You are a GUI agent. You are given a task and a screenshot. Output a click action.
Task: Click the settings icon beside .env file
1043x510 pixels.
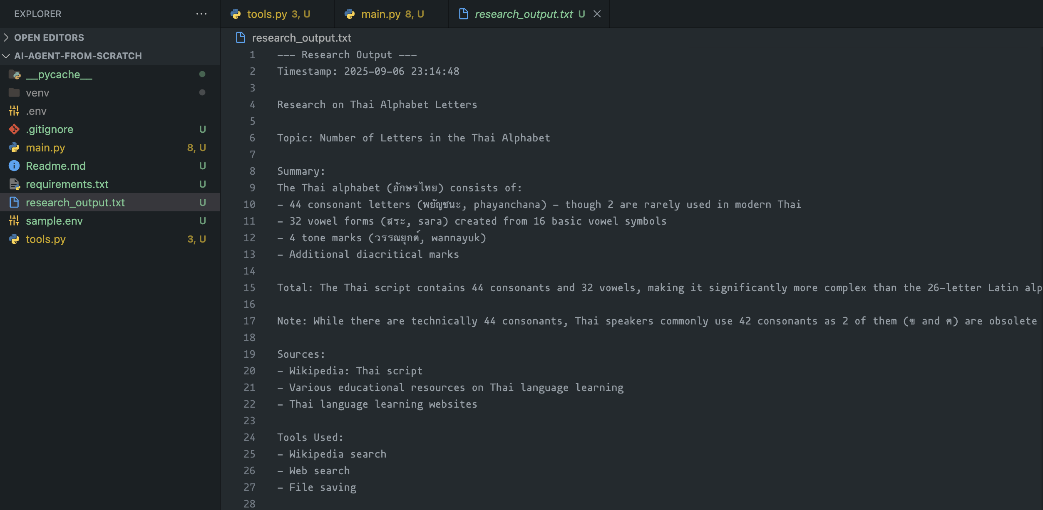point(14,111)
